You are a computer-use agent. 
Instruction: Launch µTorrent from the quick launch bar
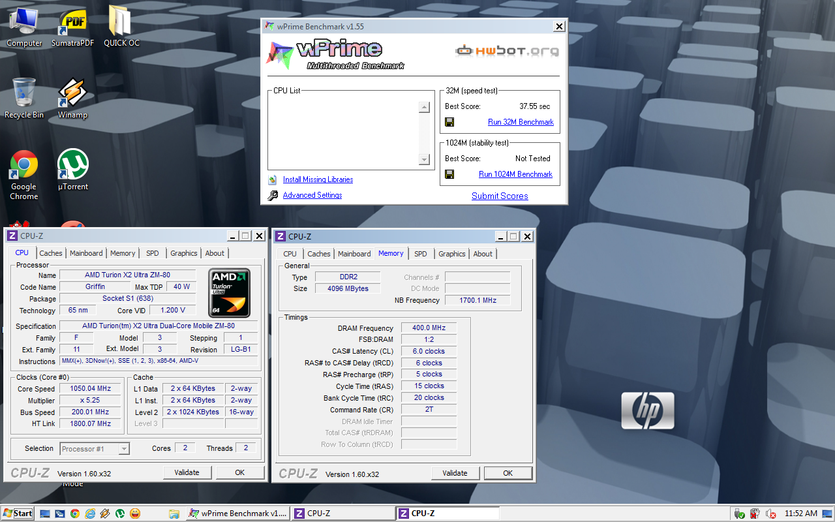click(120, 514)
